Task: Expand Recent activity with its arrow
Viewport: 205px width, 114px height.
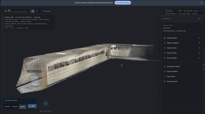Action: click(x=199, y=48)
